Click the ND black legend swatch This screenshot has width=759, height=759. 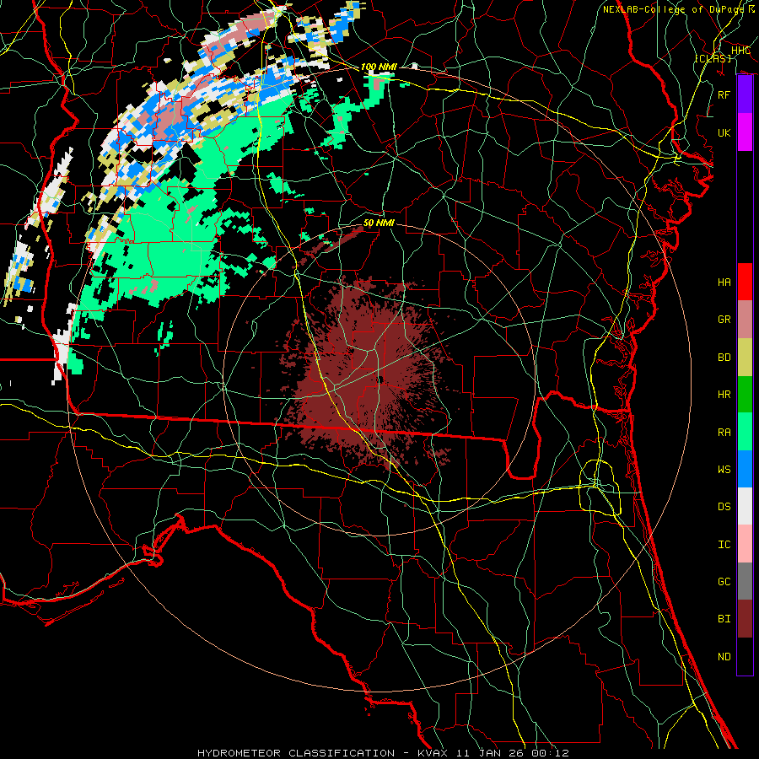click(745, 656)
